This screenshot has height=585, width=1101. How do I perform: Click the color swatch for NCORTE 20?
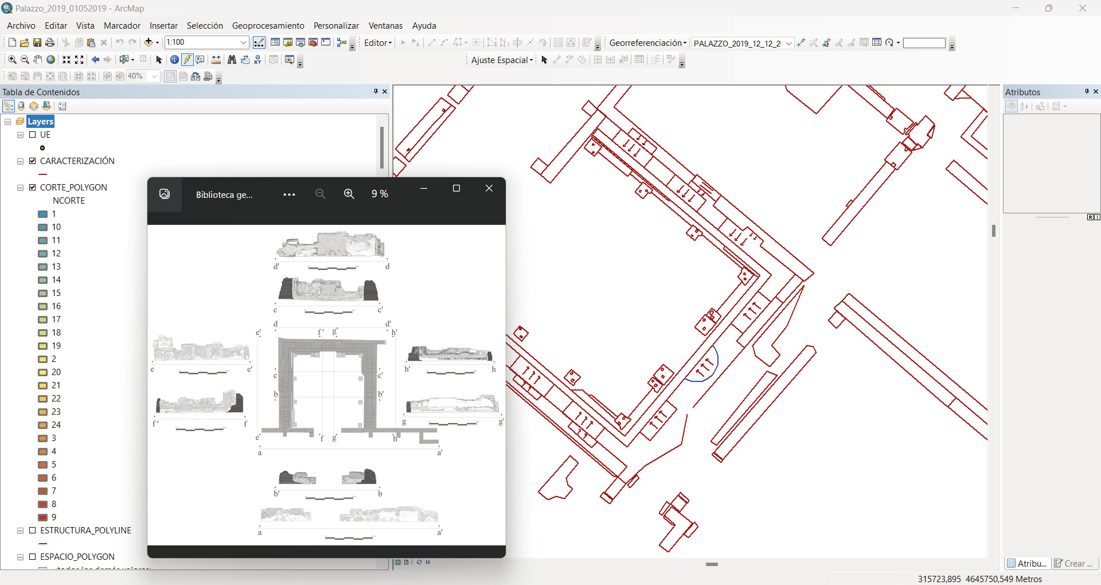(x=43, y=372)
